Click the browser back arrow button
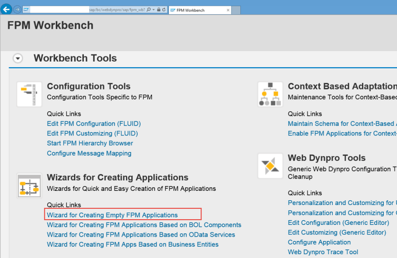This screenshot has height=258, width=397. [7, 9]
